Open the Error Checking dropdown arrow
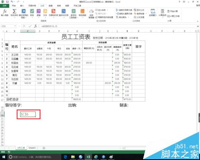The height and width of the screenshot is (160, 200). 146,14
